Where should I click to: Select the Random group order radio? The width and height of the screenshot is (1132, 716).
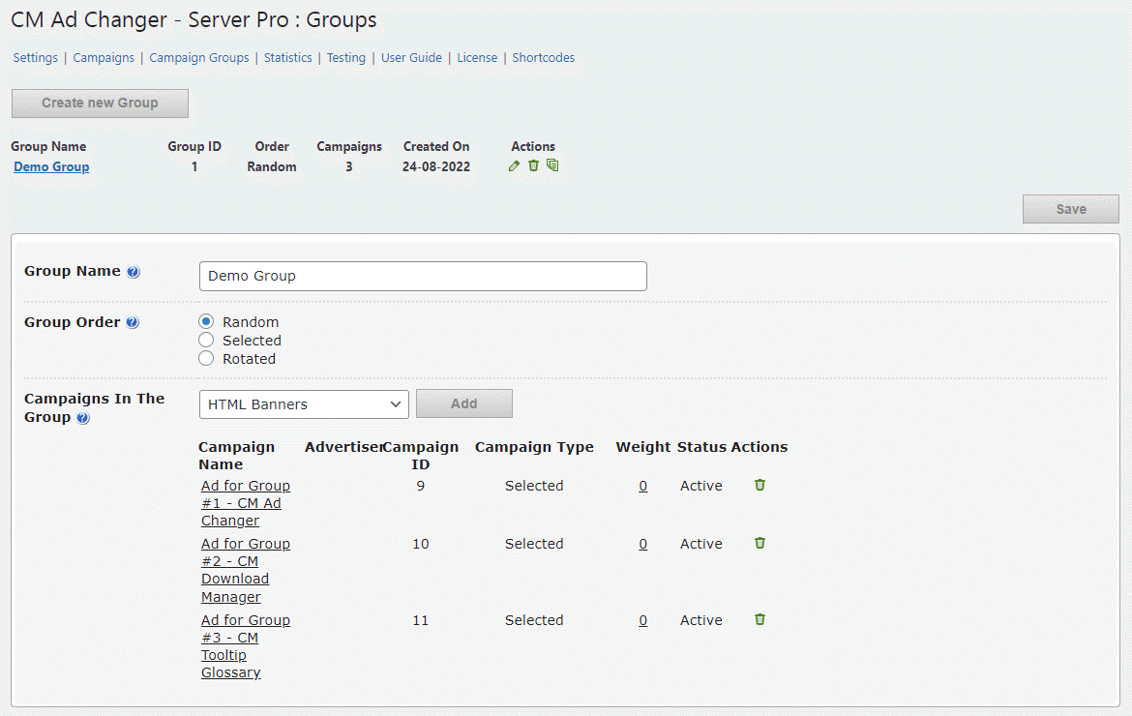tap(206, 321)
